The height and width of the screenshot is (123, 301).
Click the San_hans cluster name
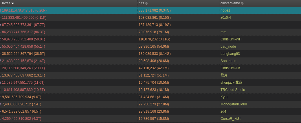228,61
